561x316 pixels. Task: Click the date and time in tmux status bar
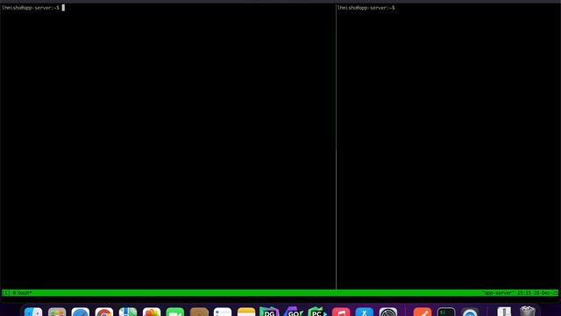point(537,293)
